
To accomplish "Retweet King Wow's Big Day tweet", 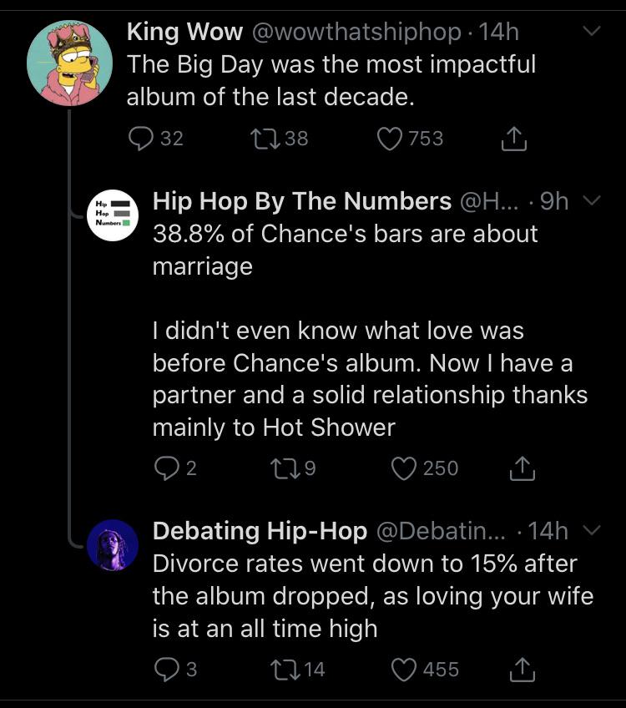I will (x=265, y=139).
